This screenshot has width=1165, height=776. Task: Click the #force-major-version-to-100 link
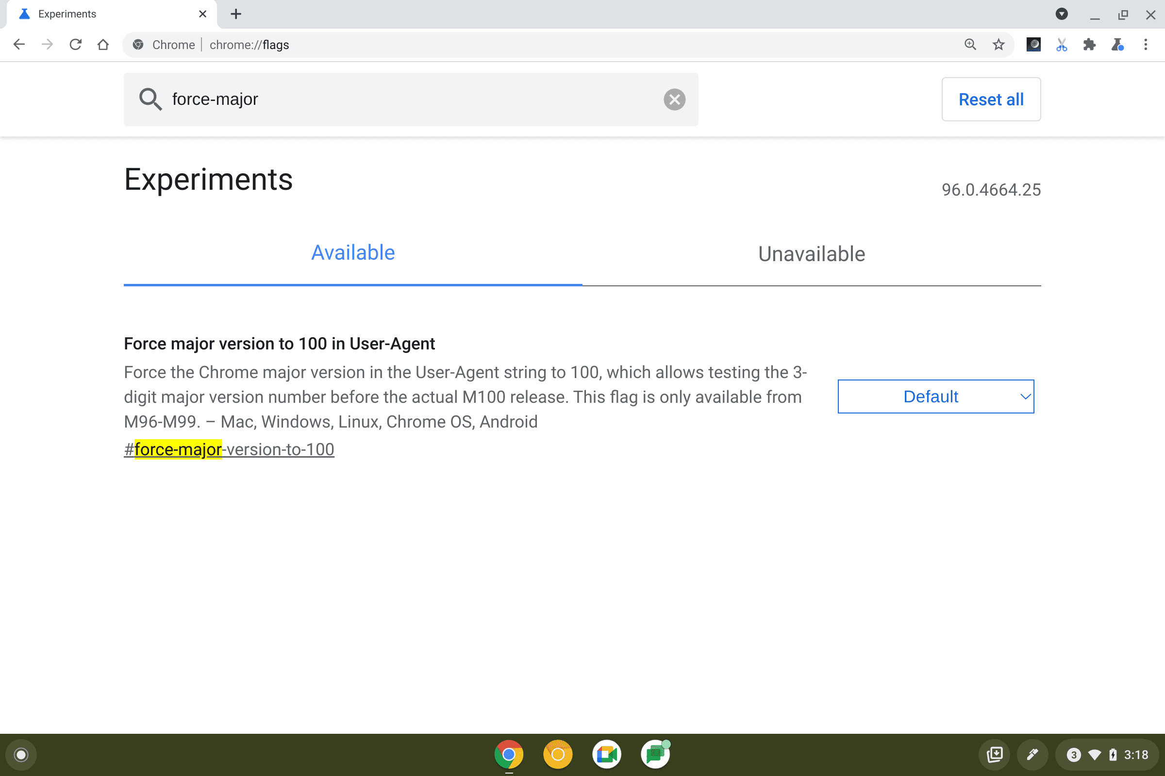point(229,448)
